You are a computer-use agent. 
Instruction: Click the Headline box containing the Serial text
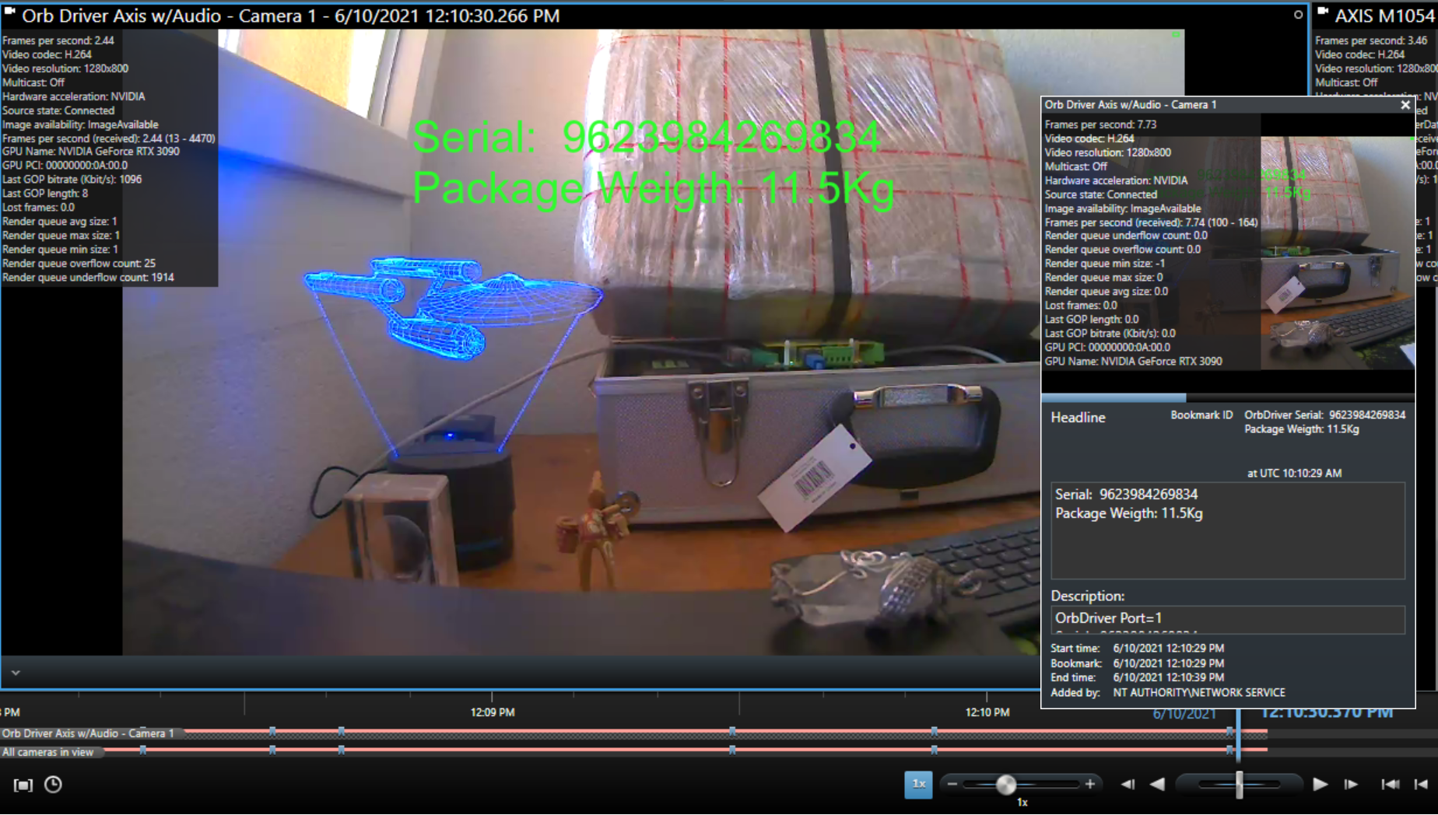(1228, 530)
